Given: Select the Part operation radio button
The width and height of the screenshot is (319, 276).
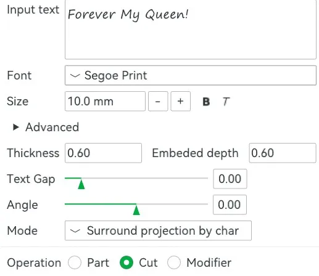Looking at the screenshot, I should [75, 262].
